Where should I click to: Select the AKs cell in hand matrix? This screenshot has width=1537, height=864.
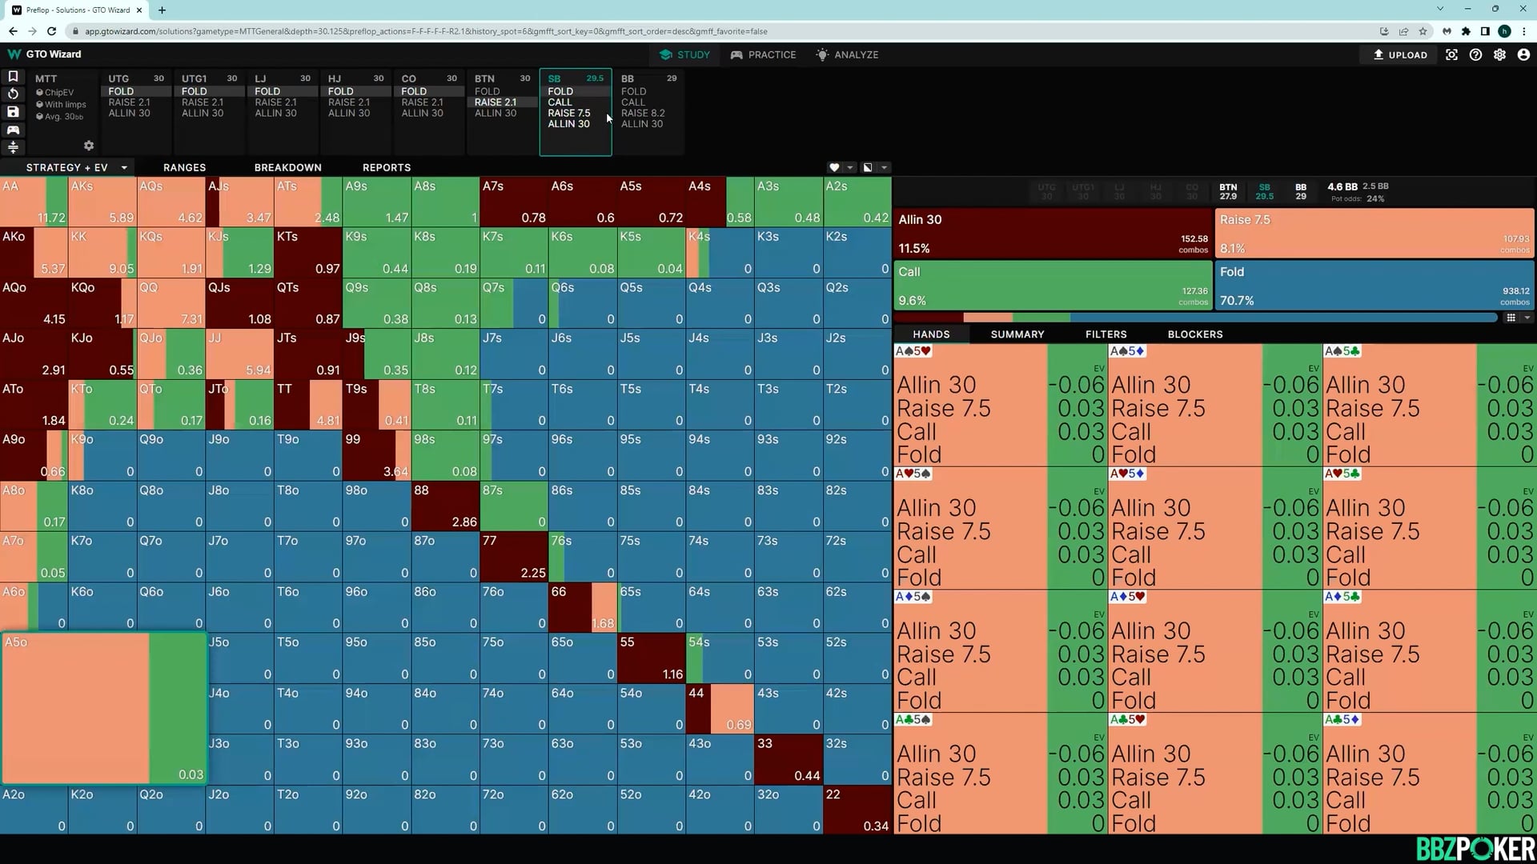coord(102,202)
